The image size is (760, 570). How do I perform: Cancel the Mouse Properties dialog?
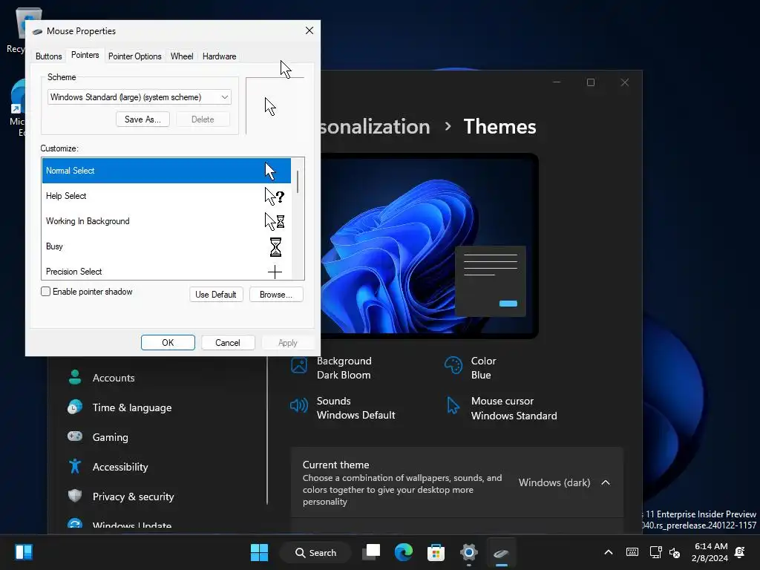coord(227,343)
